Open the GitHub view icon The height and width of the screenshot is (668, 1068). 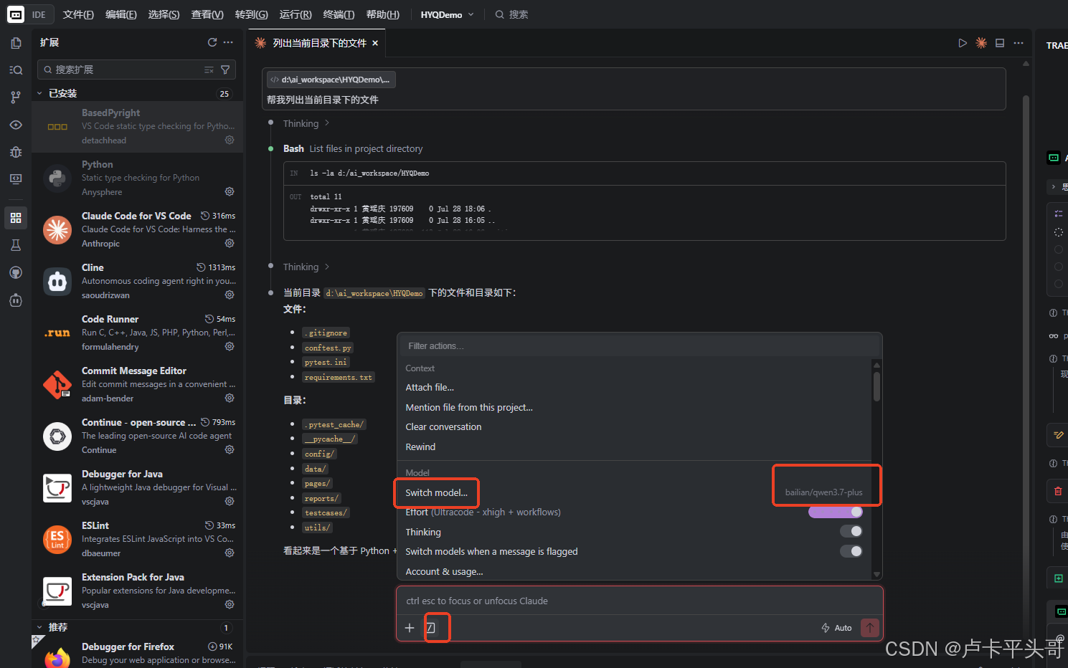[16, 272]
